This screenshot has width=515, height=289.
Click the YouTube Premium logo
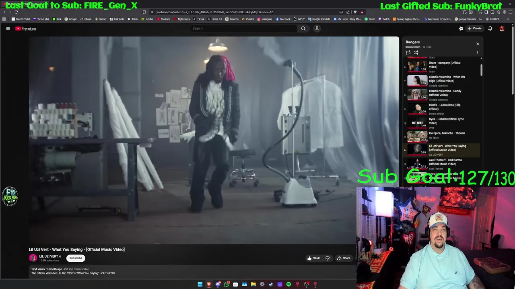click(x=25, y=28)
